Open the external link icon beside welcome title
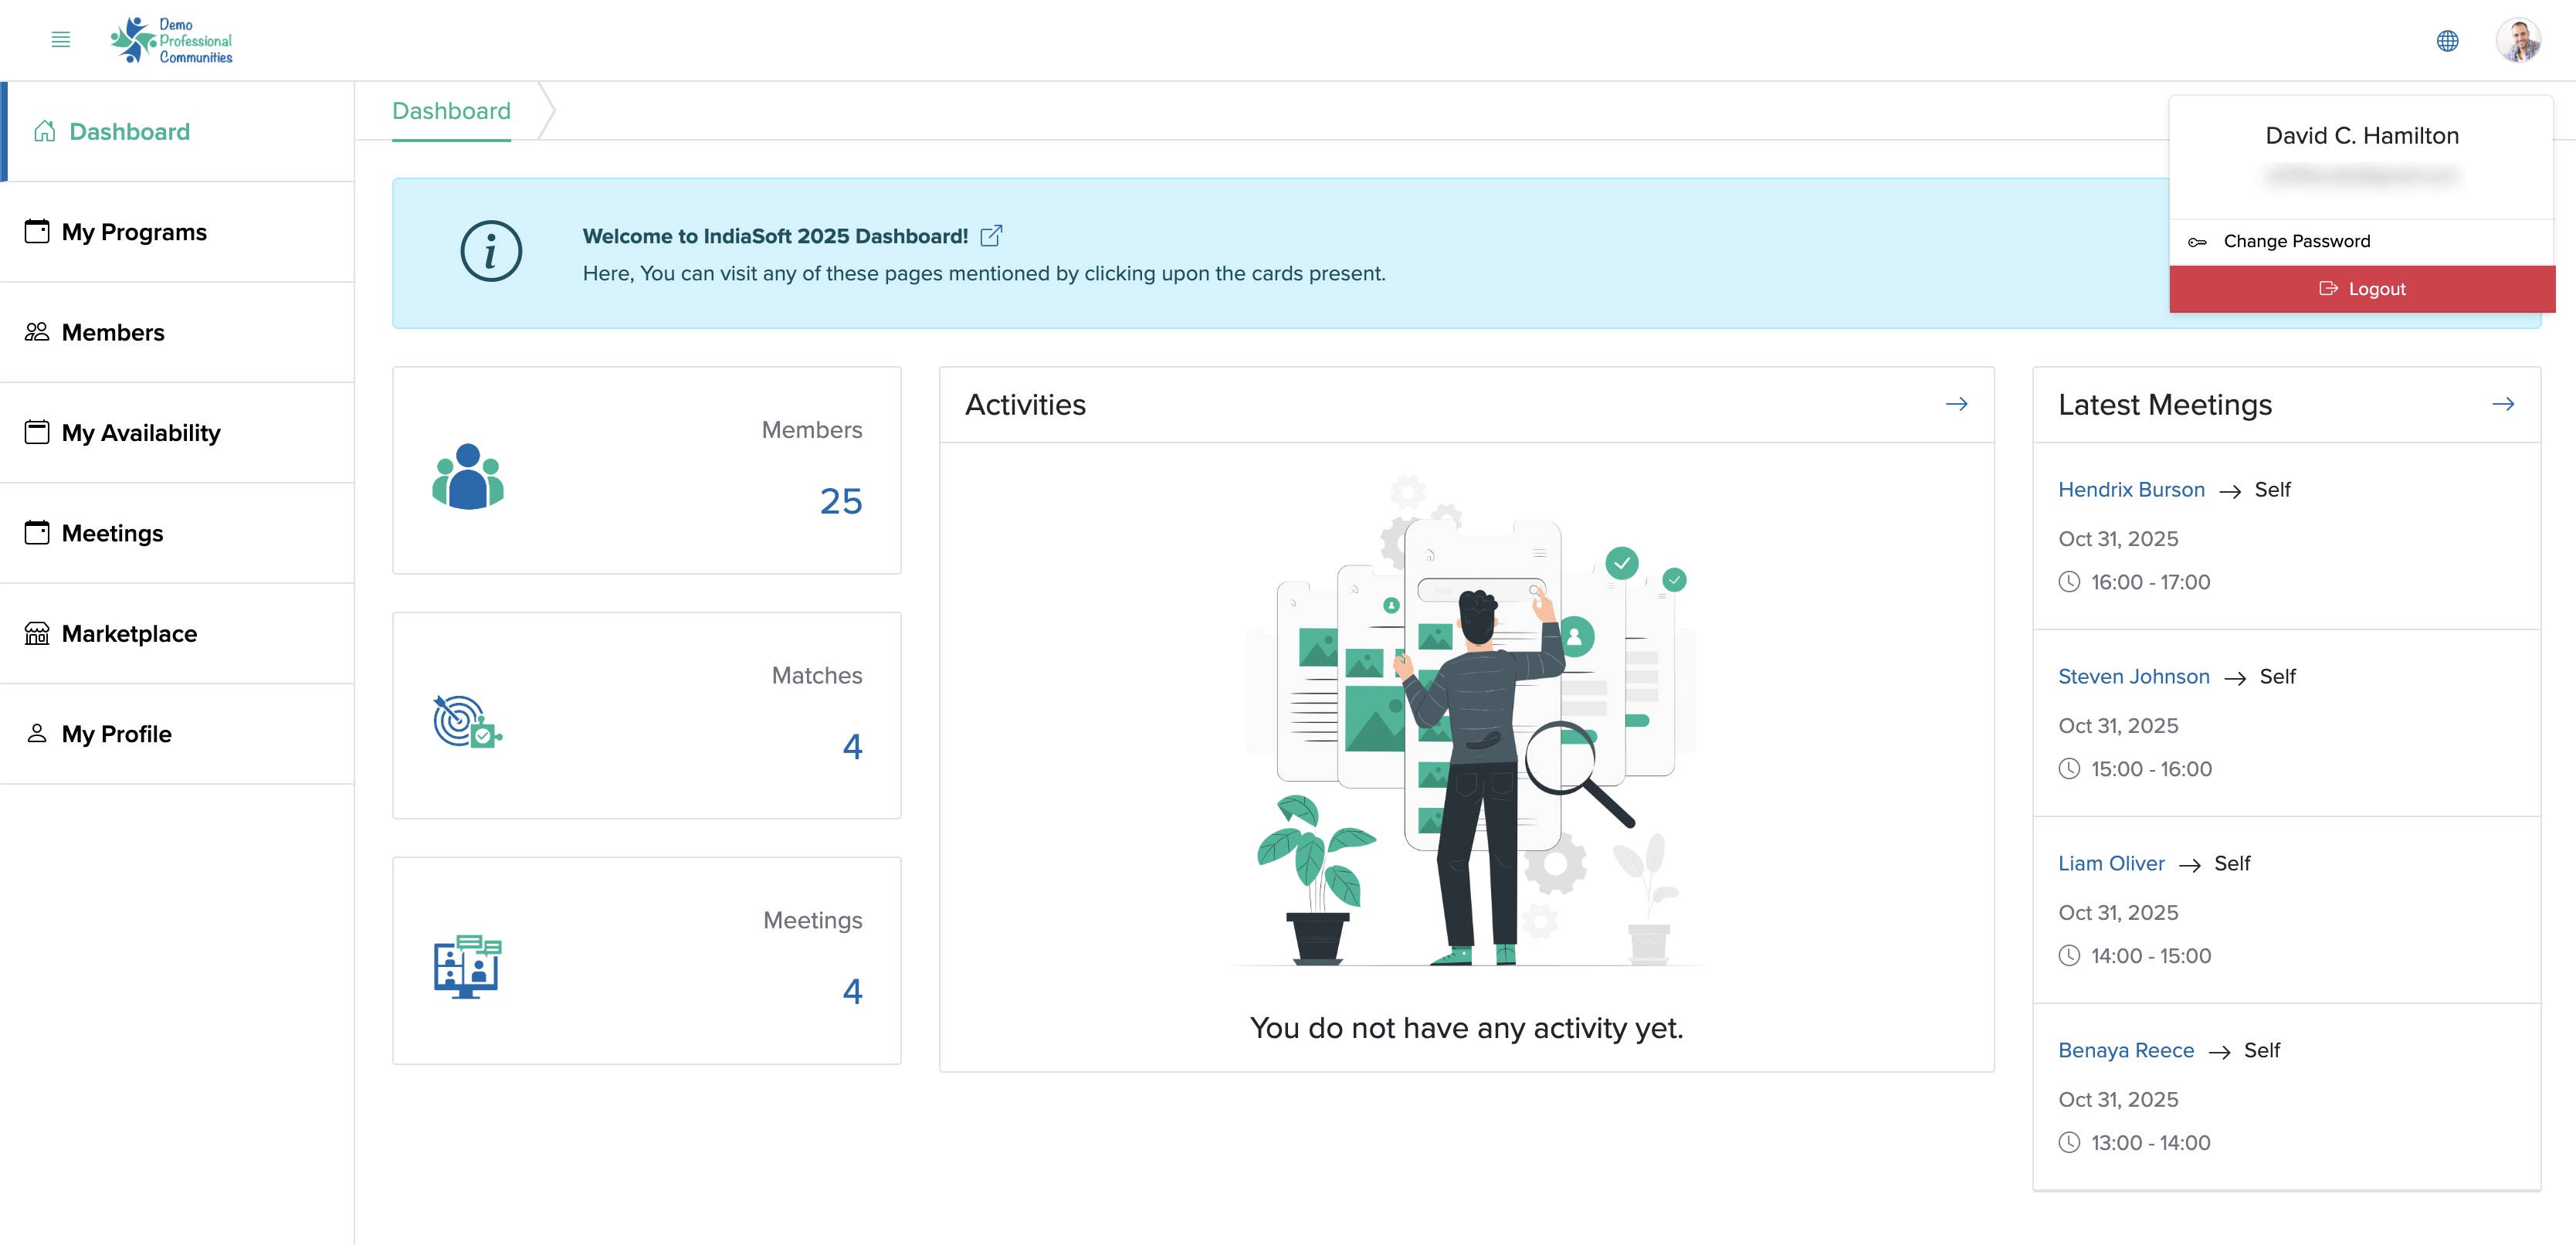 coord(991,236)
